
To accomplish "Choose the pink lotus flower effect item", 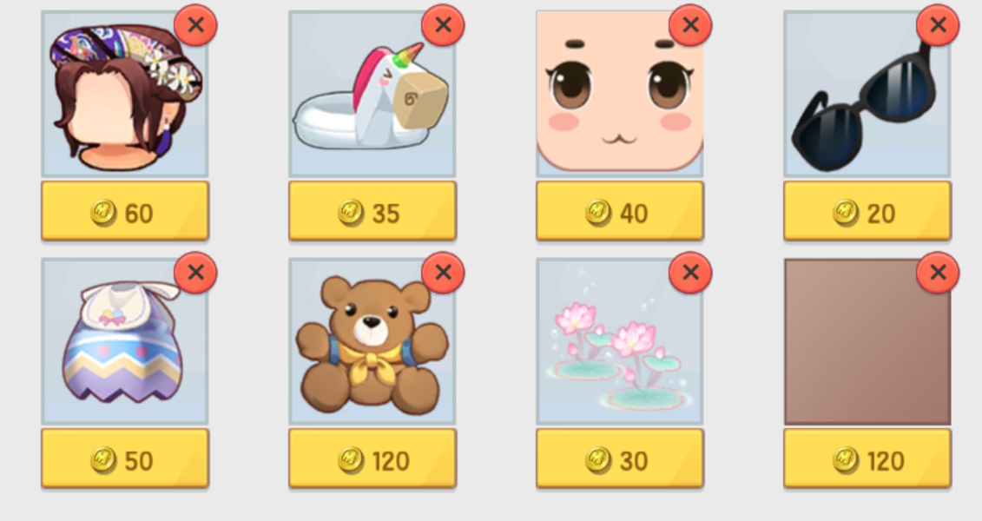I will pos(619,341).
